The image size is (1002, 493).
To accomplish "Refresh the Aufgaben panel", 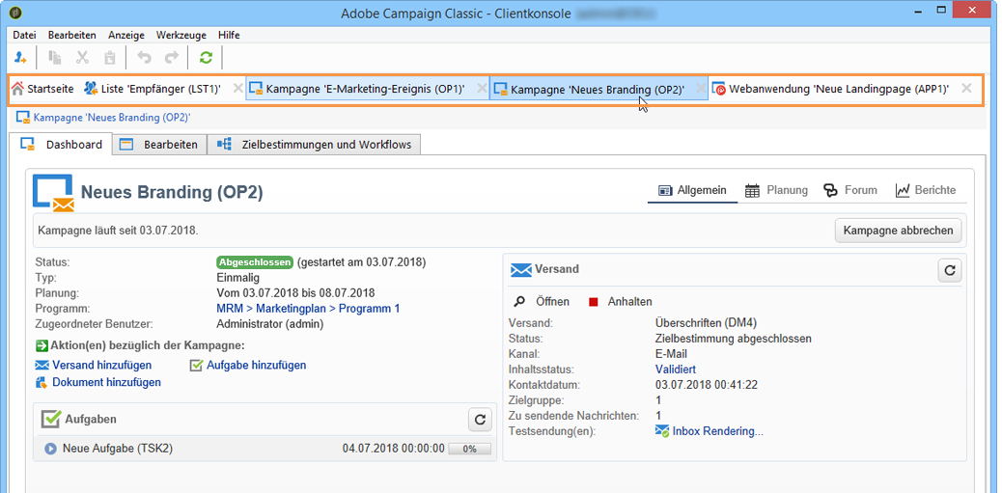I will 480,420.
